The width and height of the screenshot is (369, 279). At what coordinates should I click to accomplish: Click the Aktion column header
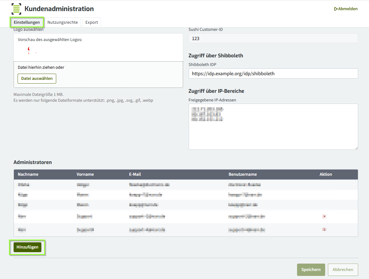[326, 174]
